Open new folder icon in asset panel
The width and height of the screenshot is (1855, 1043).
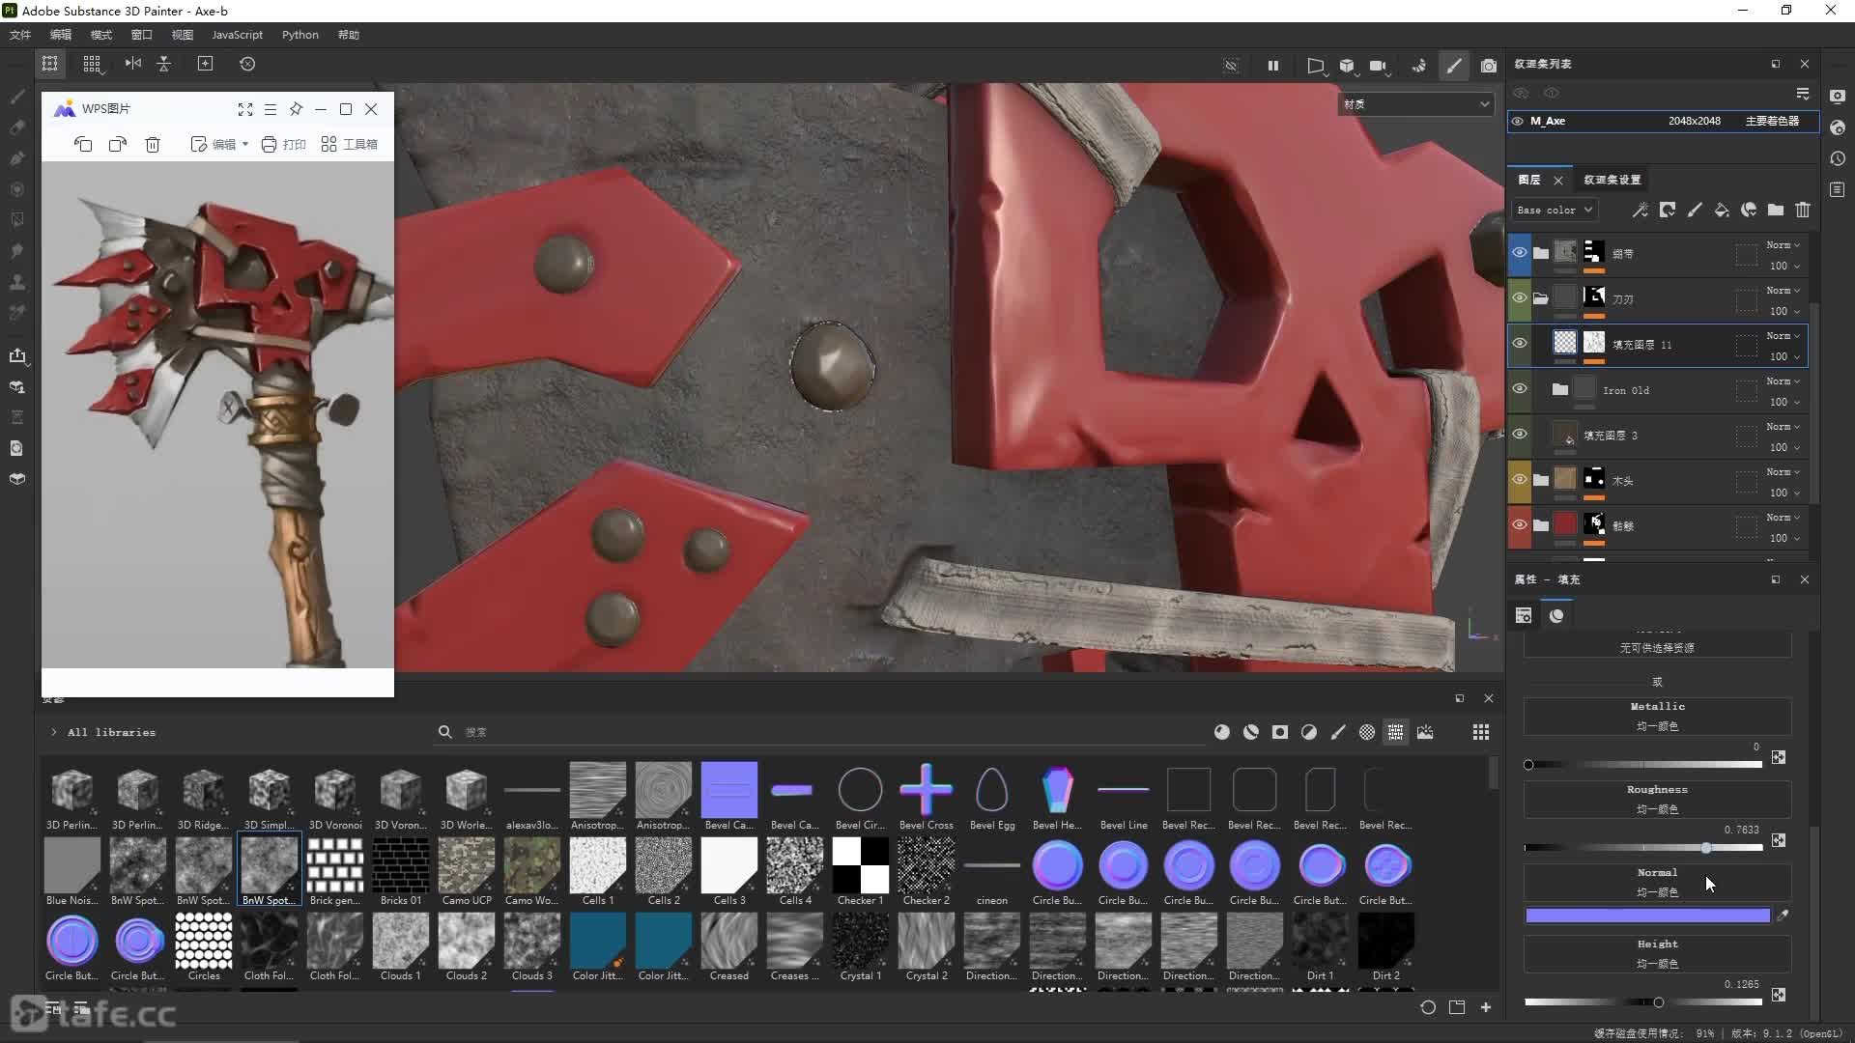(x=1457, y=1007)
